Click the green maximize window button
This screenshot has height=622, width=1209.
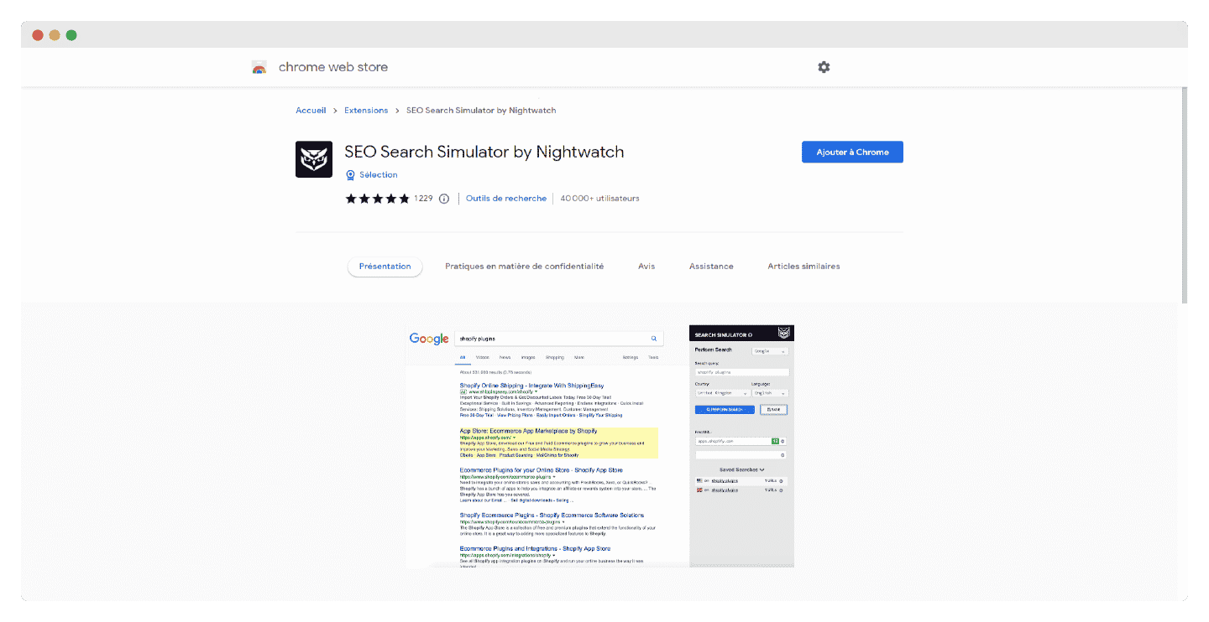click(x=71, y=35)
